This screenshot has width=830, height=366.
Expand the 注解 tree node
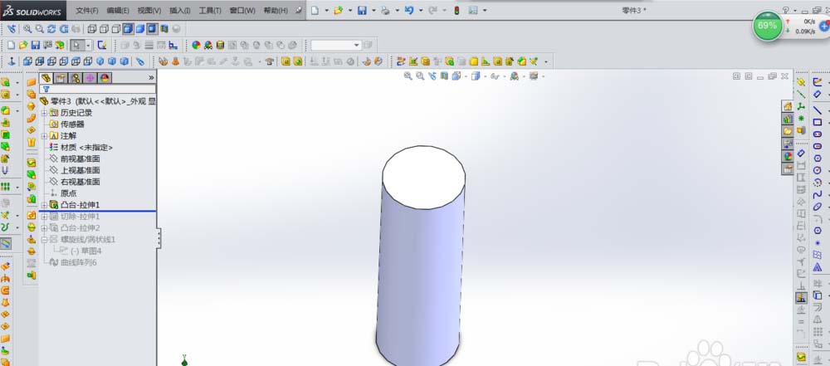pyautogui.click(x=45, y=135)
